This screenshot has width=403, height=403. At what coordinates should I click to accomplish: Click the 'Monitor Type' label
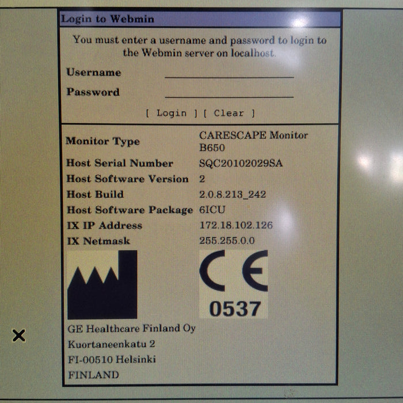[x=103, y=142]
